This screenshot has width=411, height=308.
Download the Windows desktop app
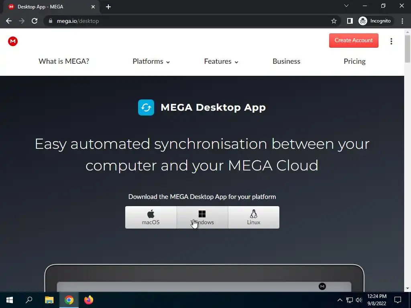tap(202, 217)
